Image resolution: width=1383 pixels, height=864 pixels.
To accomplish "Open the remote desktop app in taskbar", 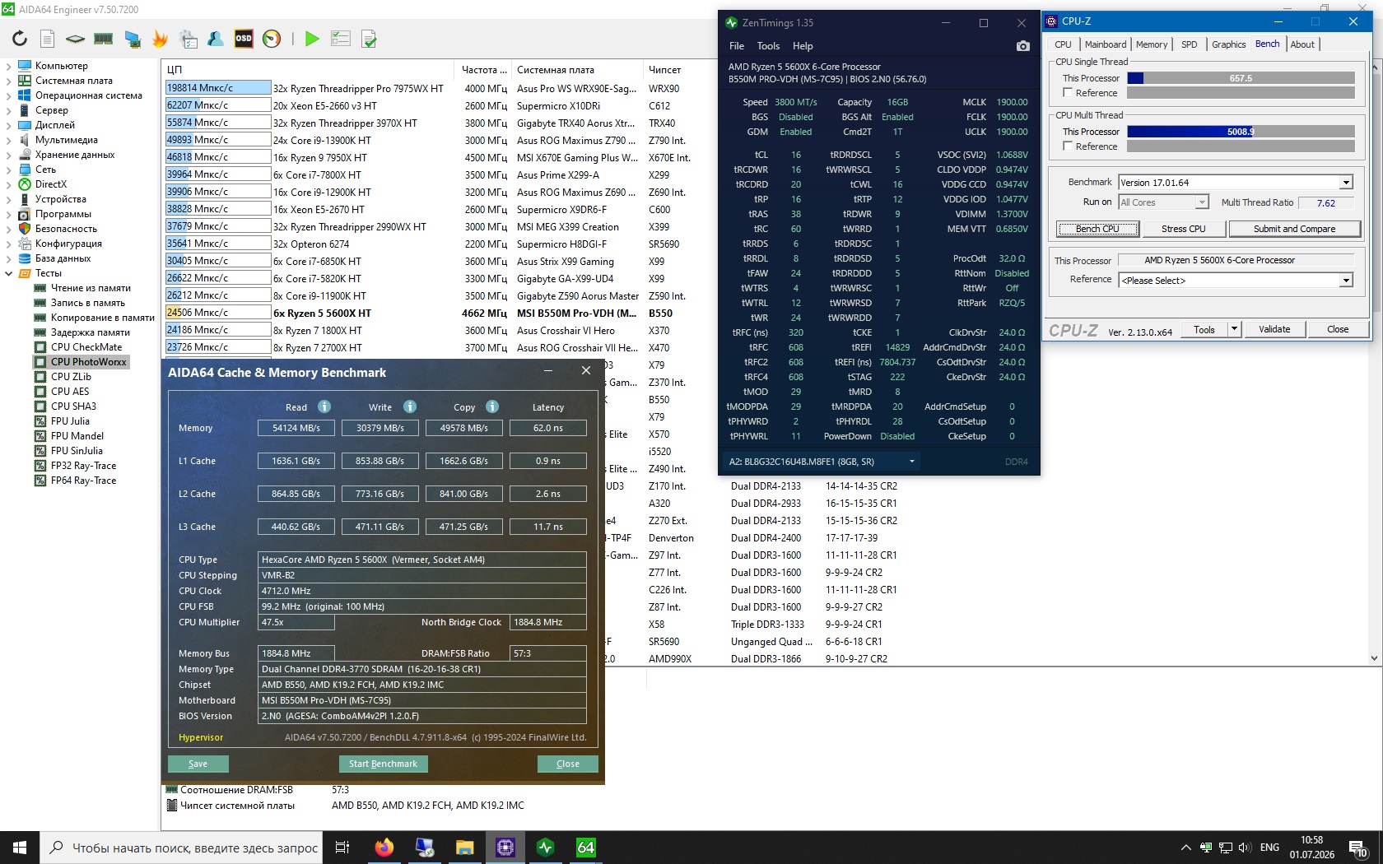I will coord(425,848).
